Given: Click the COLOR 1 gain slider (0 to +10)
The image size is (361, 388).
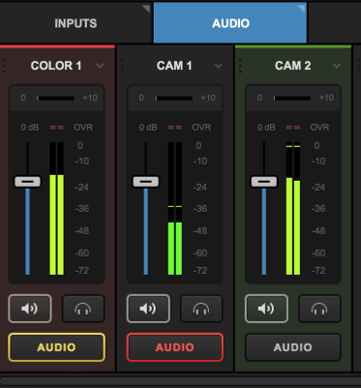Looking at the screenshot, I should point(55,98).
